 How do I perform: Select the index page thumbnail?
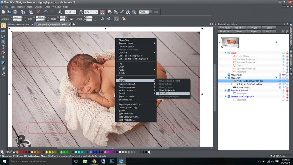230,42
